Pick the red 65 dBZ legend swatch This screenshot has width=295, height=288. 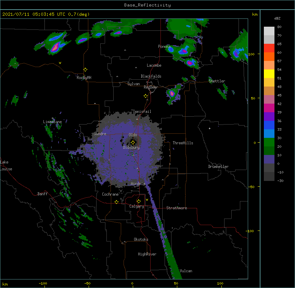[x=269, y=48]
